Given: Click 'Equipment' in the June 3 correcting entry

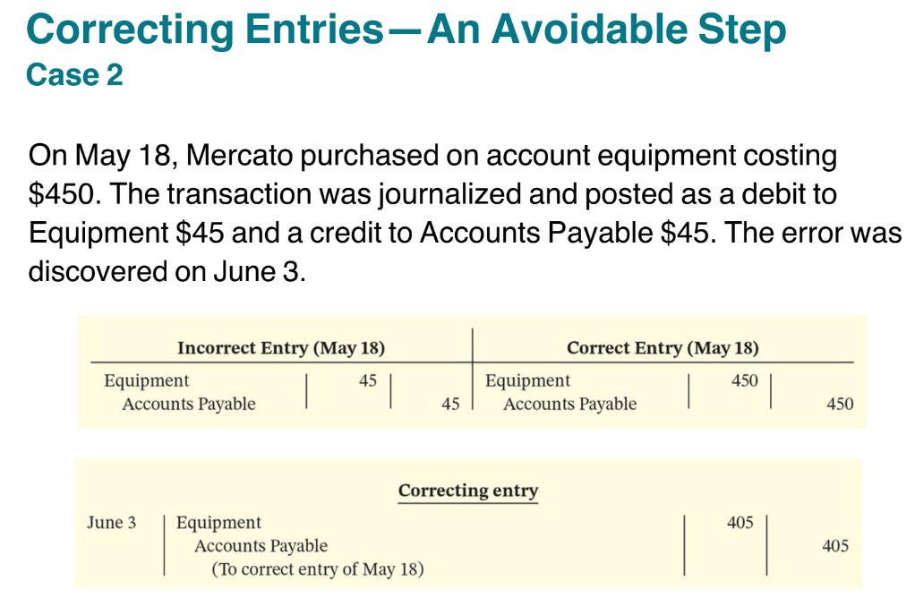Looking at the screenshot, I should click(x=218, y=523).
